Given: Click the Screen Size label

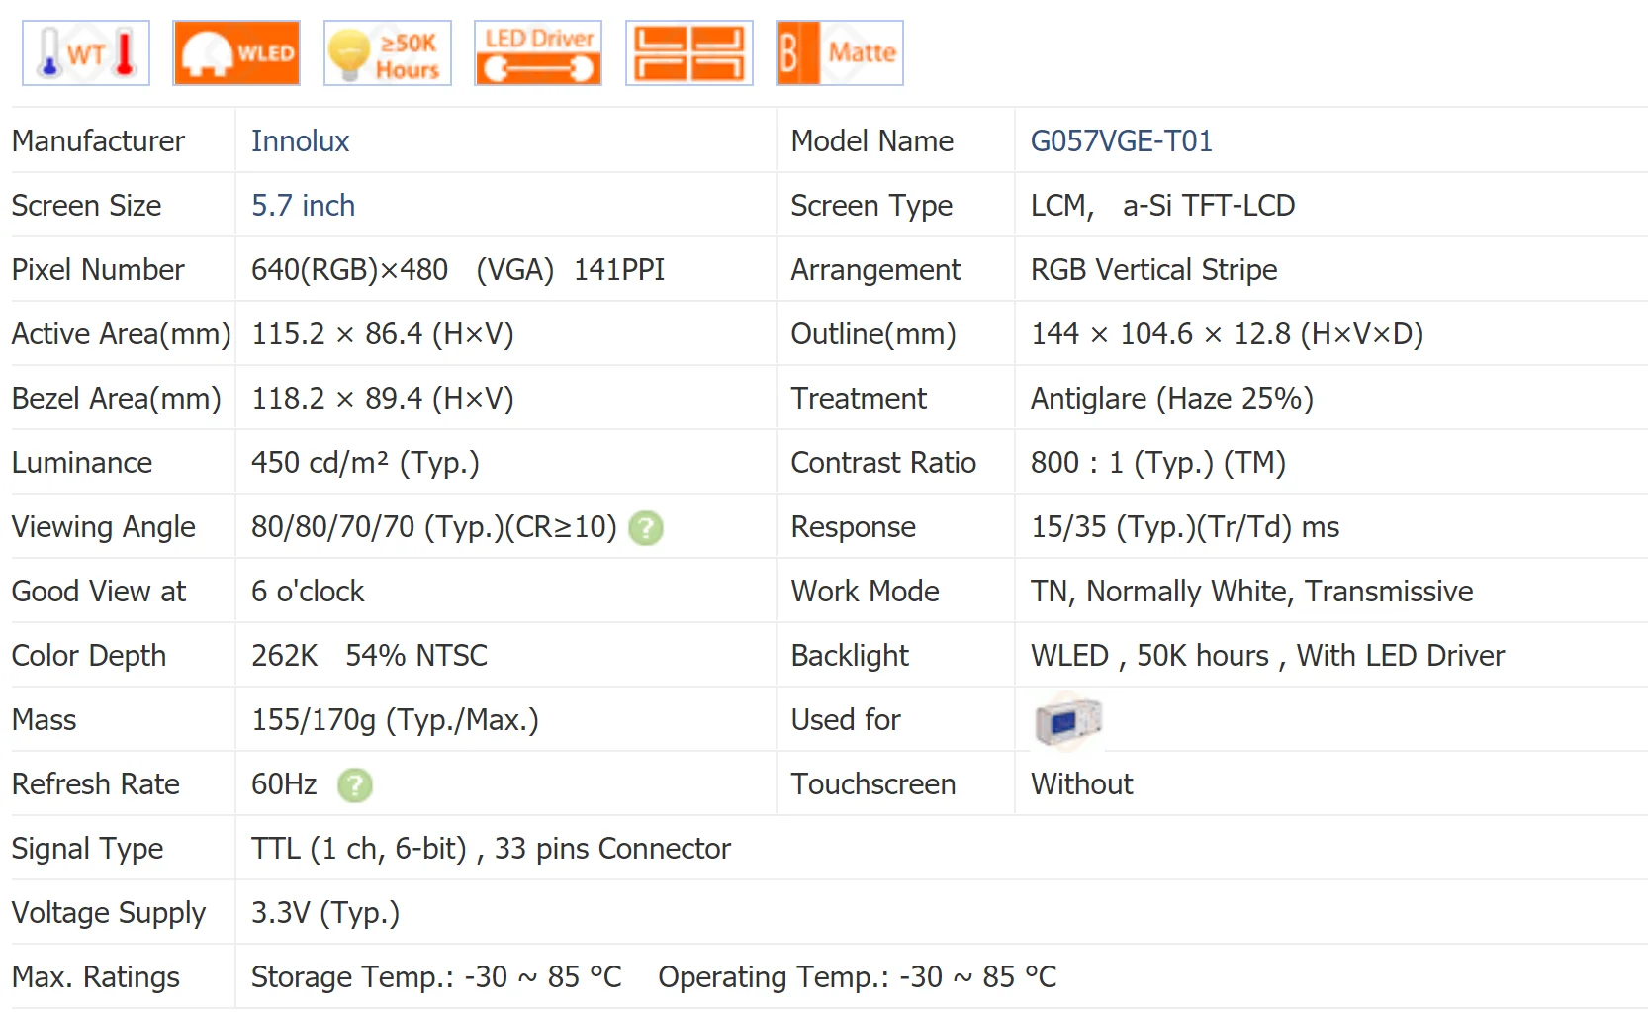Looking at the screenshot, I should tap(86, 206).
